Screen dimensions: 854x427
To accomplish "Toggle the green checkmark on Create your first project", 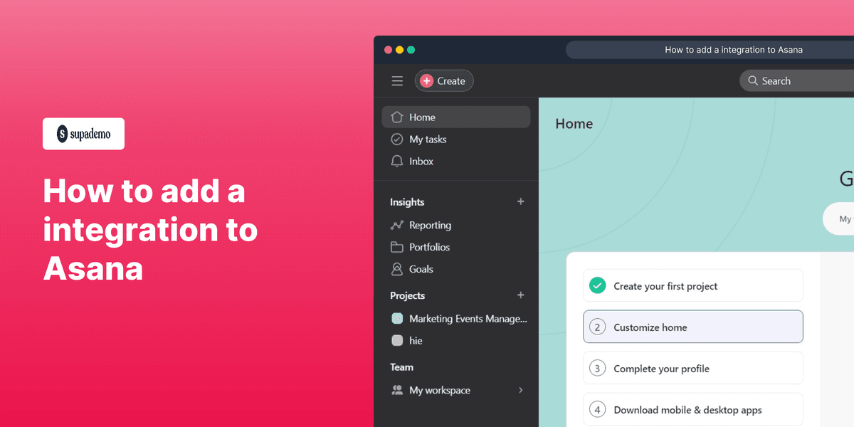I will [599, 285].
